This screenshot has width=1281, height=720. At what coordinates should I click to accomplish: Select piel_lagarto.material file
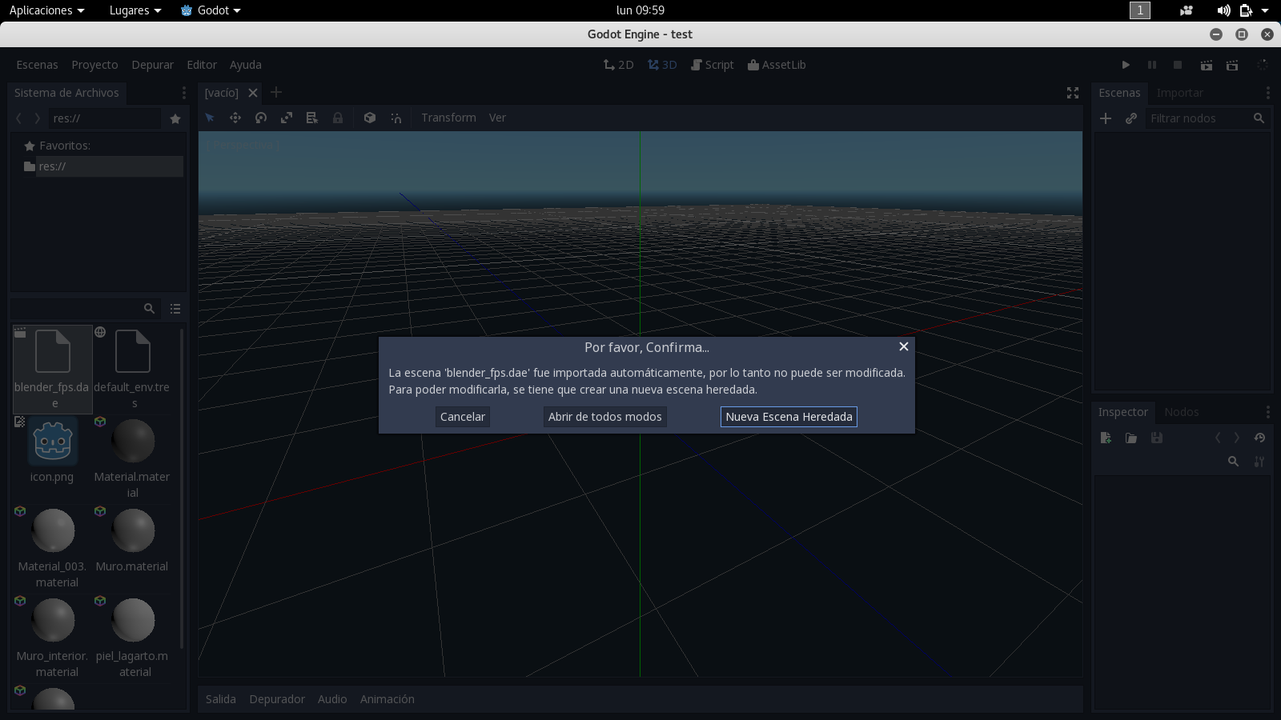(x=132, y=638)
